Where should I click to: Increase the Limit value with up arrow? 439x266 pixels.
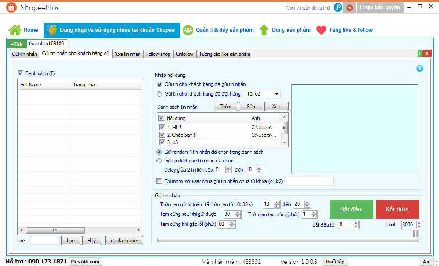pos(420,223)
